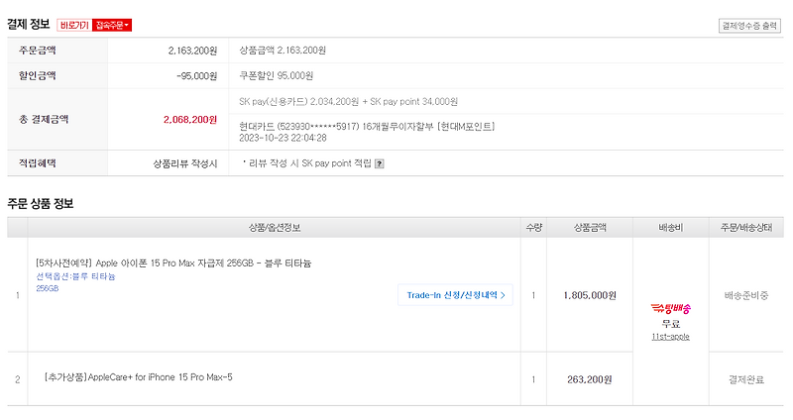Click the 쿠폰할인 95,000원 text
Image resolution: width=793 pixels, height=420 pixels.
(x=277, y=75)
